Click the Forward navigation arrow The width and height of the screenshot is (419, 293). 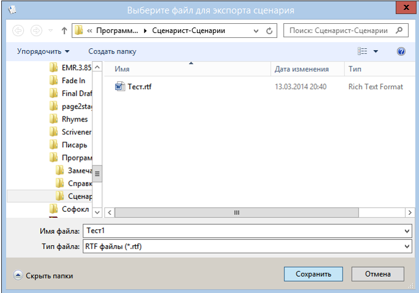click(36, 31)
